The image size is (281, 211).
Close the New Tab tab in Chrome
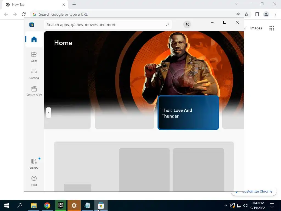64,5
